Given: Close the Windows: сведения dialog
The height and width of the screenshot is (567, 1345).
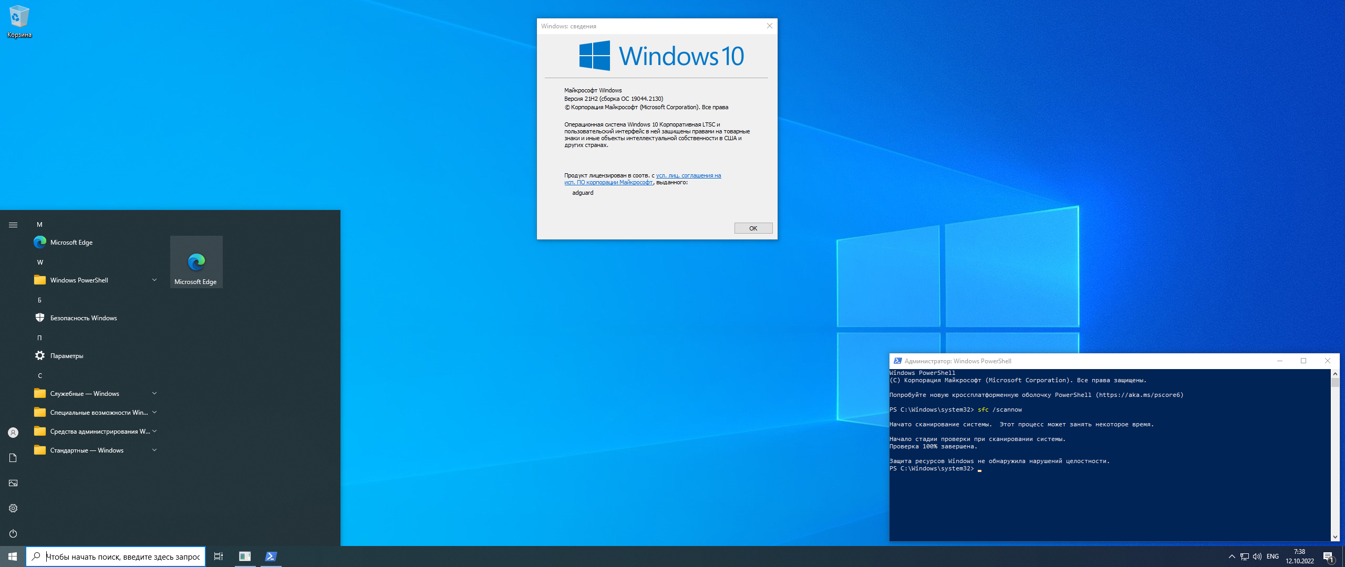Looking at the screenshot, I should 769,26.
